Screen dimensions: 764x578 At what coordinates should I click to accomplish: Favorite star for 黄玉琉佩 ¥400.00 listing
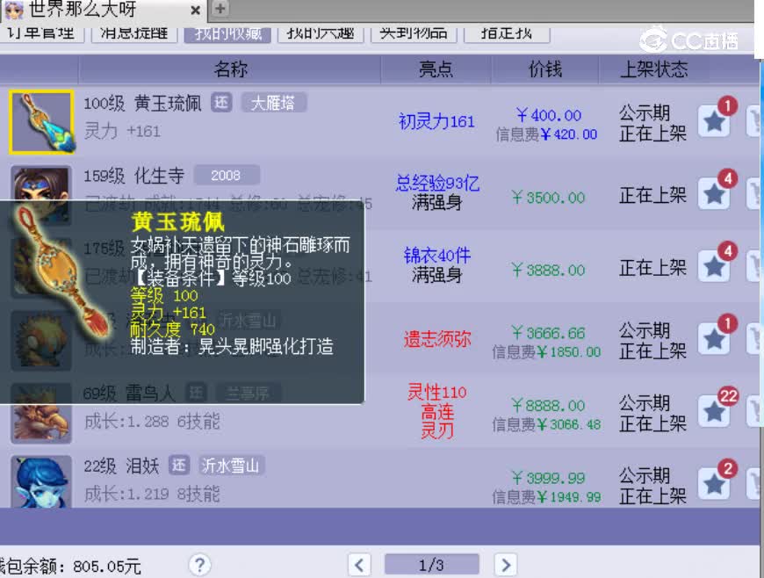(714, 121)
